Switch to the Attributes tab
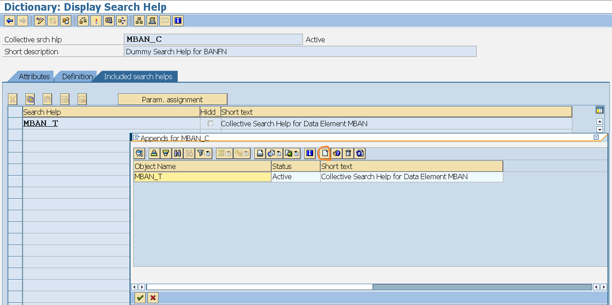This screenshot has height=305, width=612. pos(36,76)
